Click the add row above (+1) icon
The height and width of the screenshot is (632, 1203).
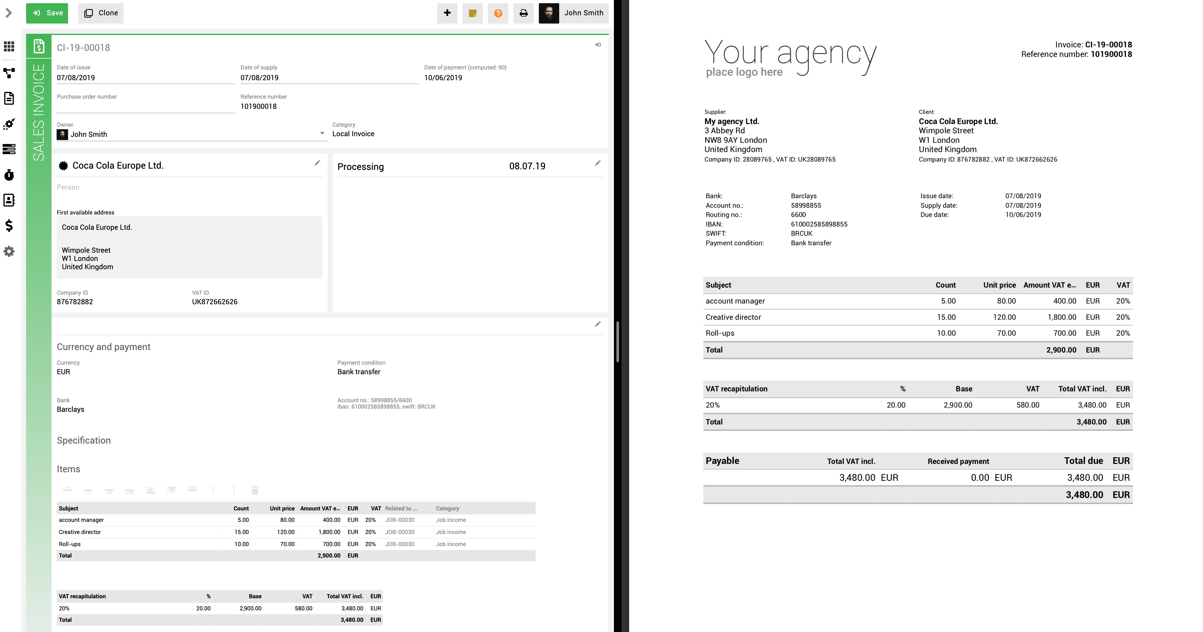67,489
